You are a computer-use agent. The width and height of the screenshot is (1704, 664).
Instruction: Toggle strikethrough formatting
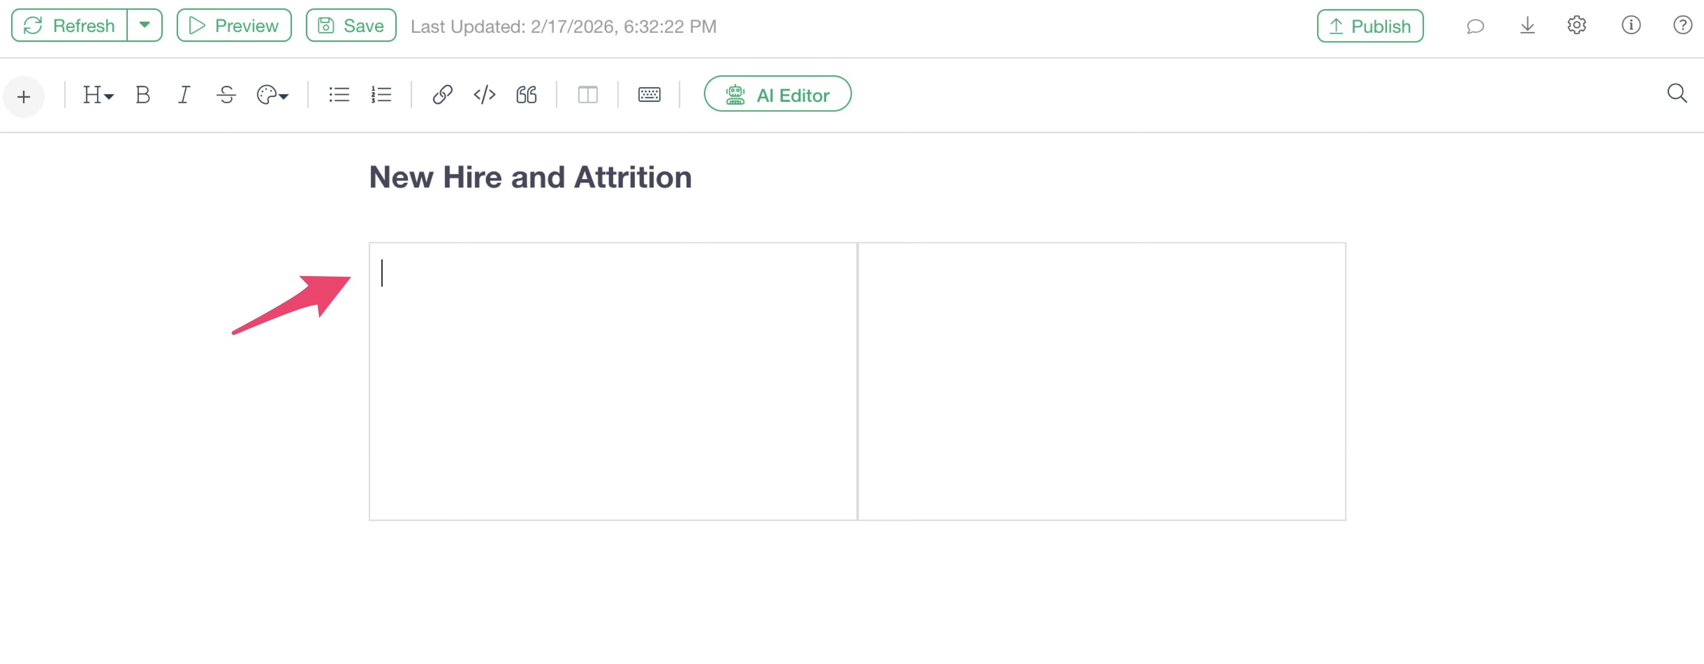click(225, 95)
